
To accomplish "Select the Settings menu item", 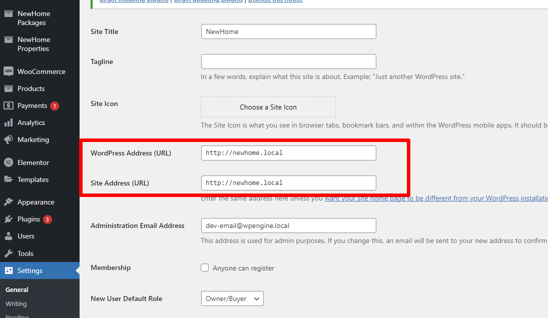I will pyautogui.click(x=40, y=270).
